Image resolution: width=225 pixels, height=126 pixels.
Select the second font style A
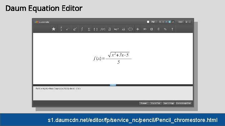coord(163,22)
